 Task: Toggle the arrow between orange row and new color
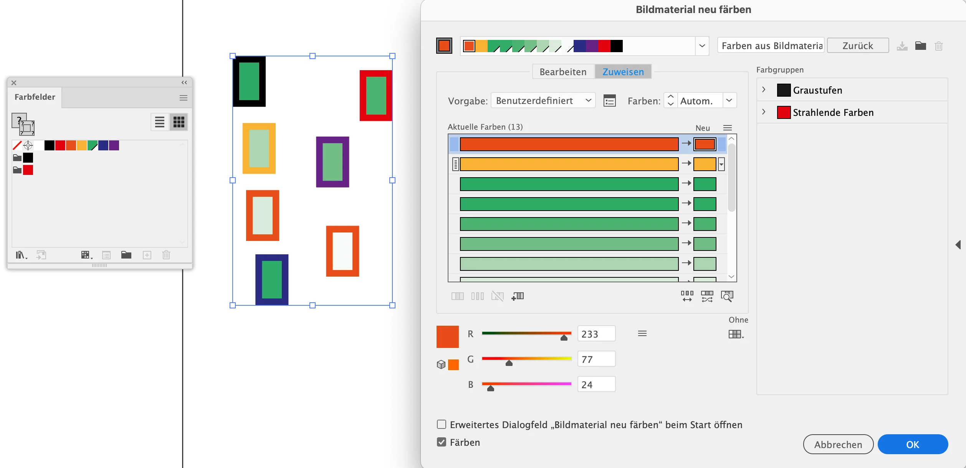(x=686, y=143)
